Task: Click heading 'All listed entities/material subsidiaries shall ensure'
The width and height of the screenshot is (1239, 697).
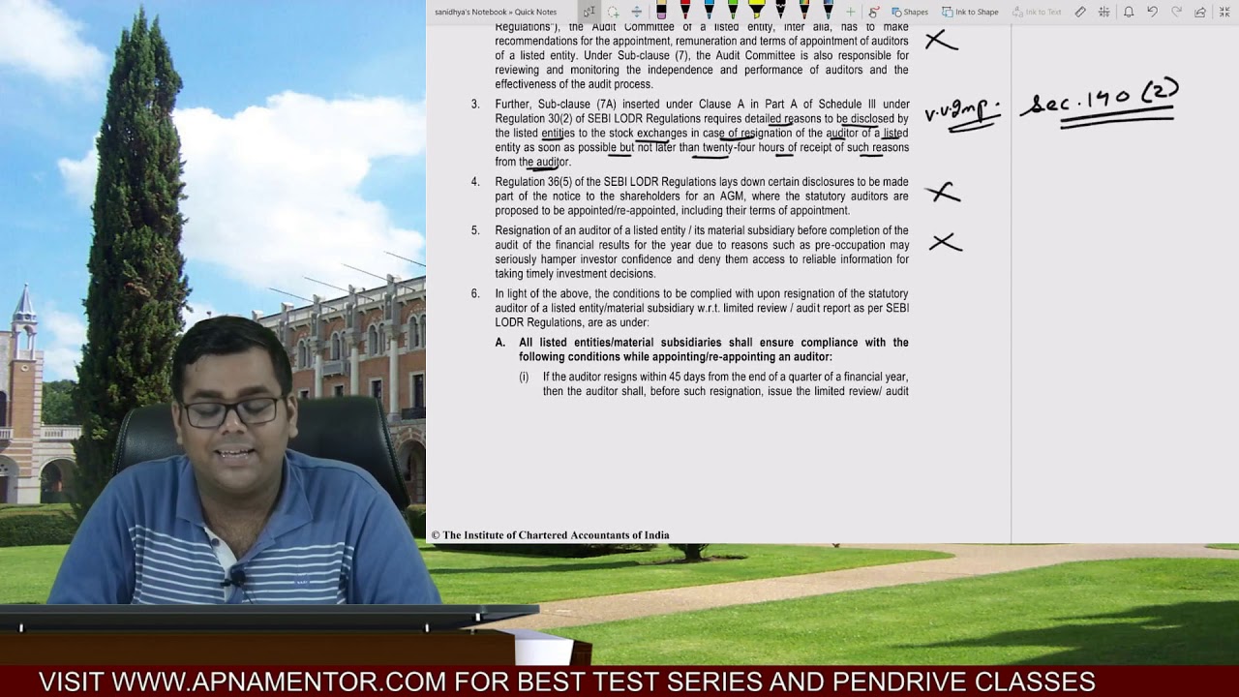Action: click(713, 349)
